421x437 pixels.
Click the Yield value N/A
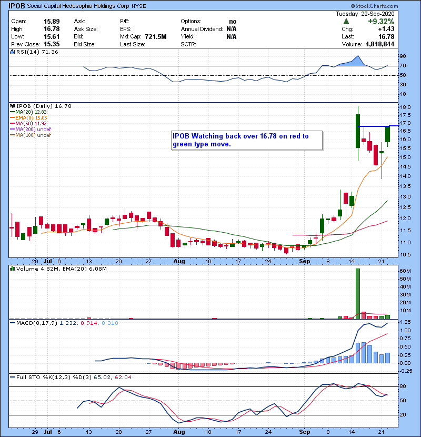click(x=231, y=36)
